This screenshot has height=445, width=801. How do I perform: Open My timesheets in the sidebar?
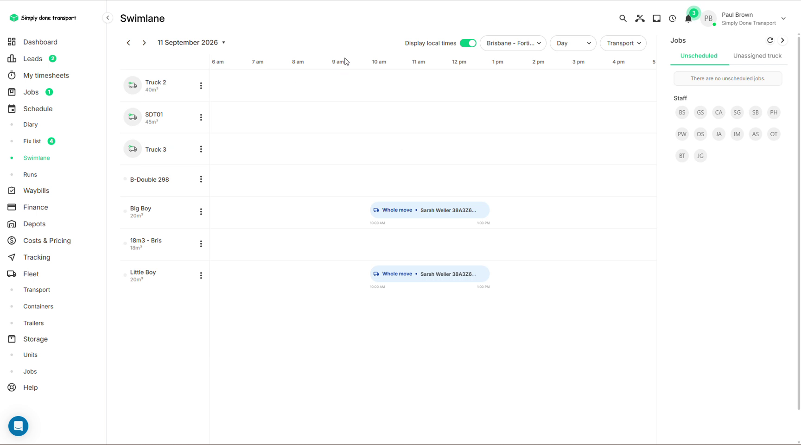pyautogui.click(x=46, y=76)
